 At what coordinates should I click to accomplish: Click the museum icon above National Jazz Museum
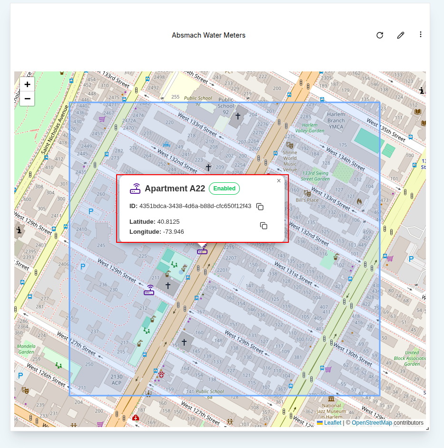(x=331, y=399)
